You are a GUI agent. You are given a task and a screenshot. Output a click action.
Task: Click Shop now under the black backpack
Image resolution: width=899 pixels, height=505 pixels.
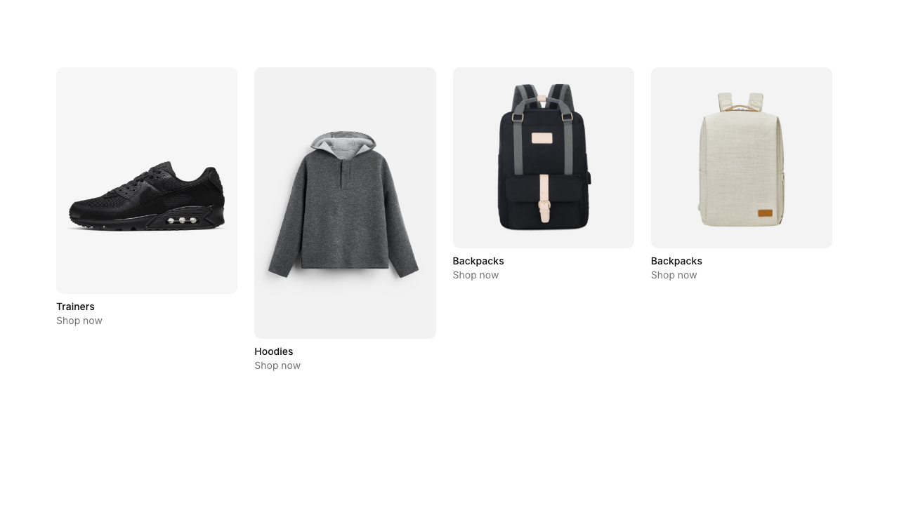[x=475, y=275]
